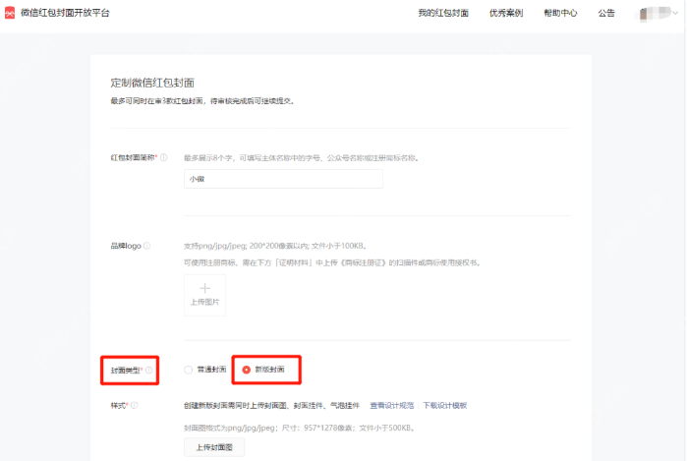Expand the account dropdown arrow

(x=674, y=14)
